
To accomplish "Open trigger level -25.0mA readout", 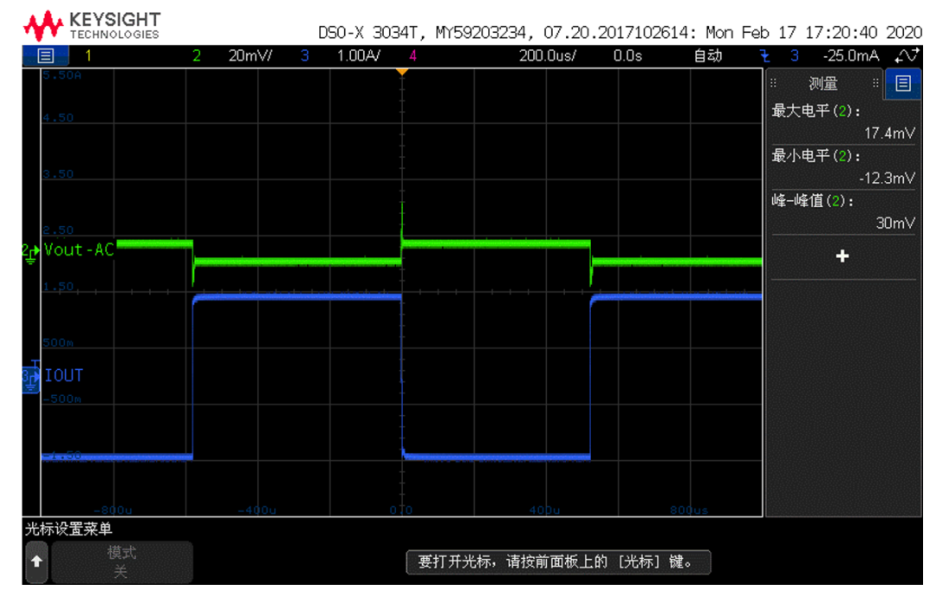I will 851,56.
